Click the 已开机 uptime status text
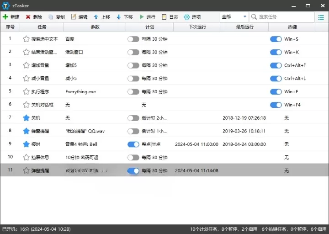329x234 pixels. 36,229
